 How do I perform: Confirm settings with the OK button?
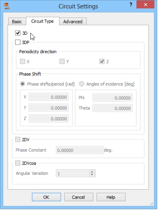(46, 197)
